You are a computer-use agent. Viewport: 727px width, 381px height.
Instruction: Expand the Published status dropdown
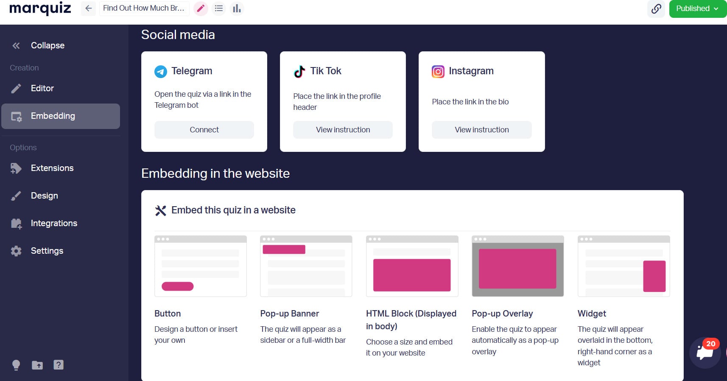(x=698, y=8)
